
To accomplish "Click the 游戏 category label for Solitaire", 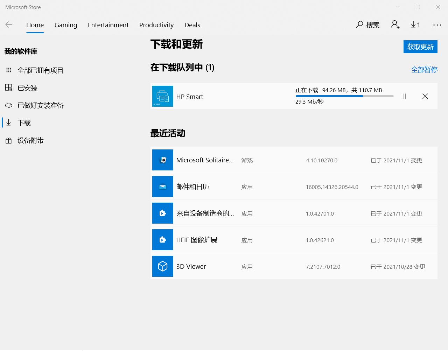I will [247, 160].
